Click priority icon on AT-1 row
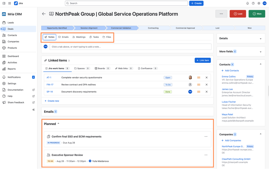This screenshot has width=269, height=169. pos(199,78)
